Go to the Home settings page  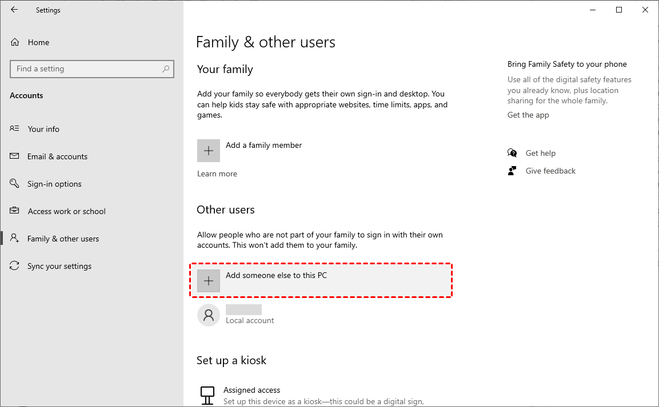pos(38,42)
